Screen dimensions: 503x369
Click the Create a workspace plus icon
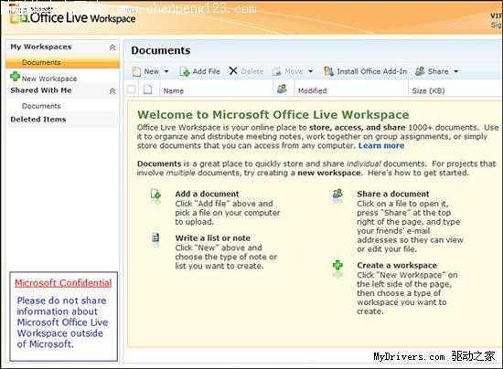point(337,265)
